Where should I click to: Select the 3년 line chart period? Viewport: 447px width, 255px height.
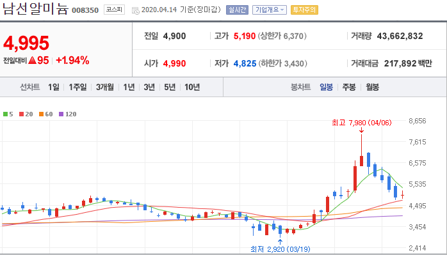click(149, 87)
